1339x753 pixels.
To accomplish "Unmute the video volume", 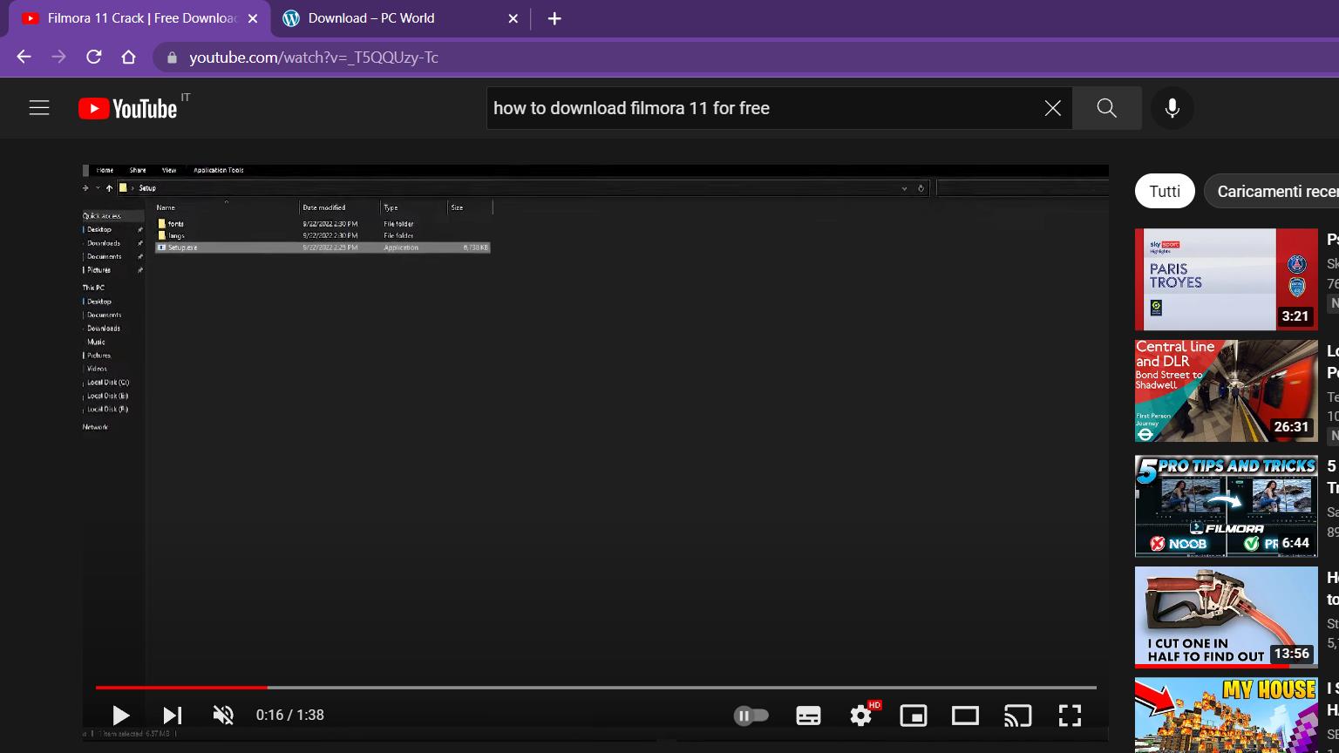I will click(223, 716).
